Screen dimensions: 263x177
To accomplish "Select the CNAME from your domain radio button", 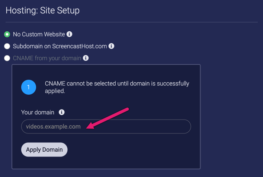I will point(7,58).
